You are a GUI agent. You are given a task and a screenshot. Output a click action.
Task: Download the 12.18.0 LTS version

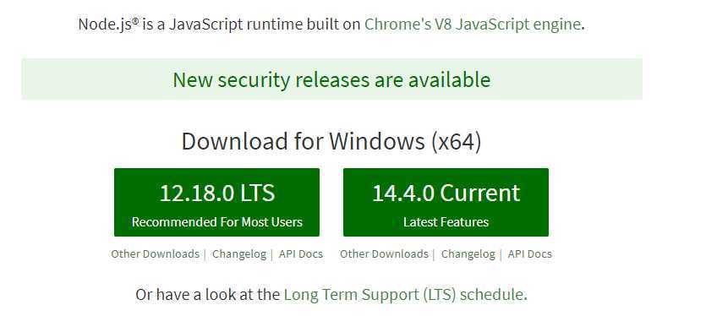click(216, 202)
